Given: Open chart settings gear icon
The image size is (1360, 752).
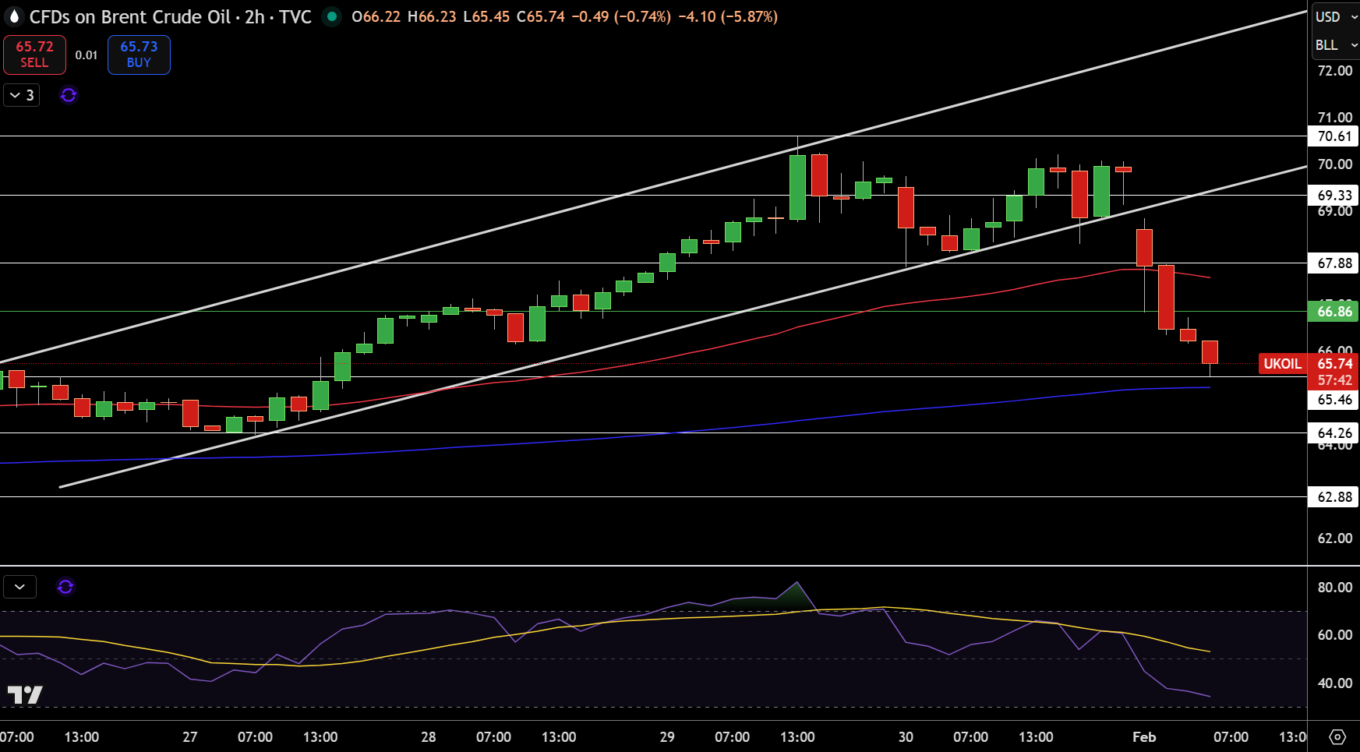Looking at the screenshot, I should pos(1337,737).
